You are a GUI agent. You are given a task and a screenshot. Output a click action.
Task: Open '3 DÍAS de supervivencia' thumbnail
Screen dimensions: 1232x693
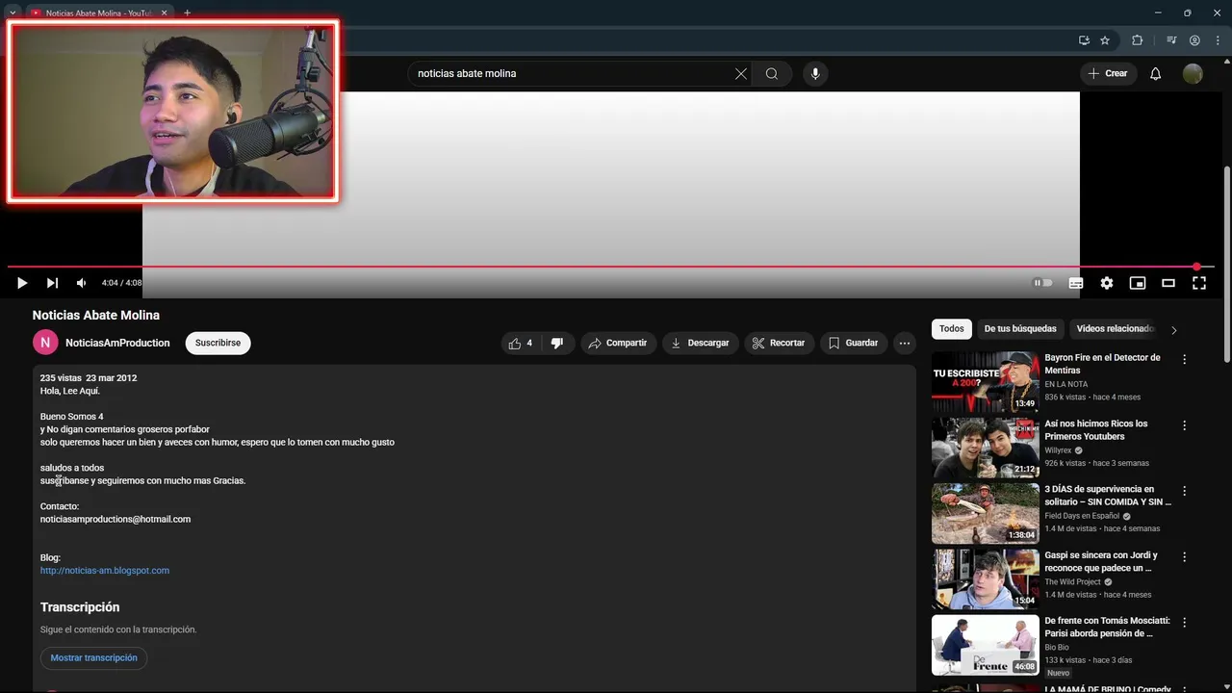(x=986, y=514)
